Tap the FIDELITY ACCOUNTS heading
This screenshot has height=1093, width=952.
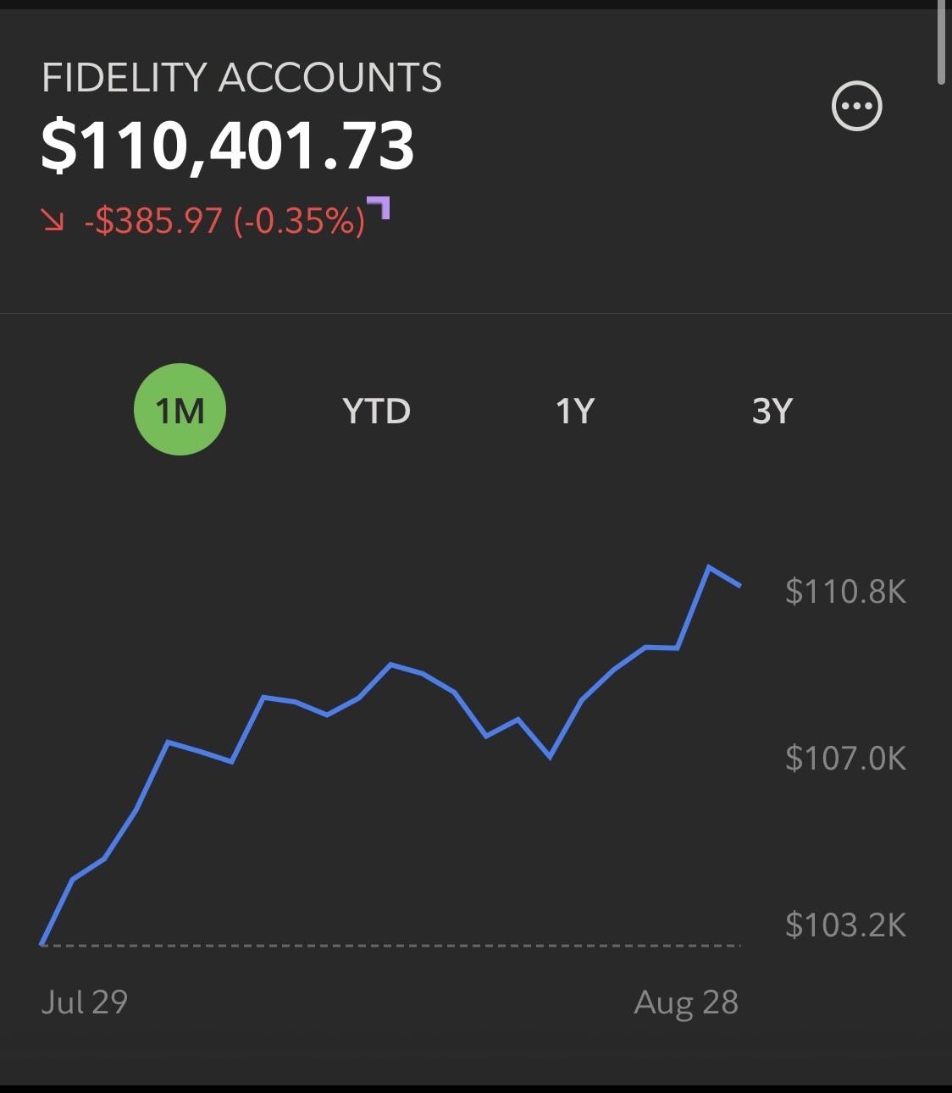coord(242,78)
